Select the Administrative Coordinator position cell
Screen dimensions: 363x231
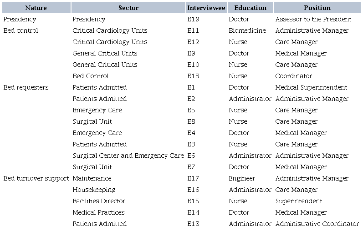tap(317, 224)
